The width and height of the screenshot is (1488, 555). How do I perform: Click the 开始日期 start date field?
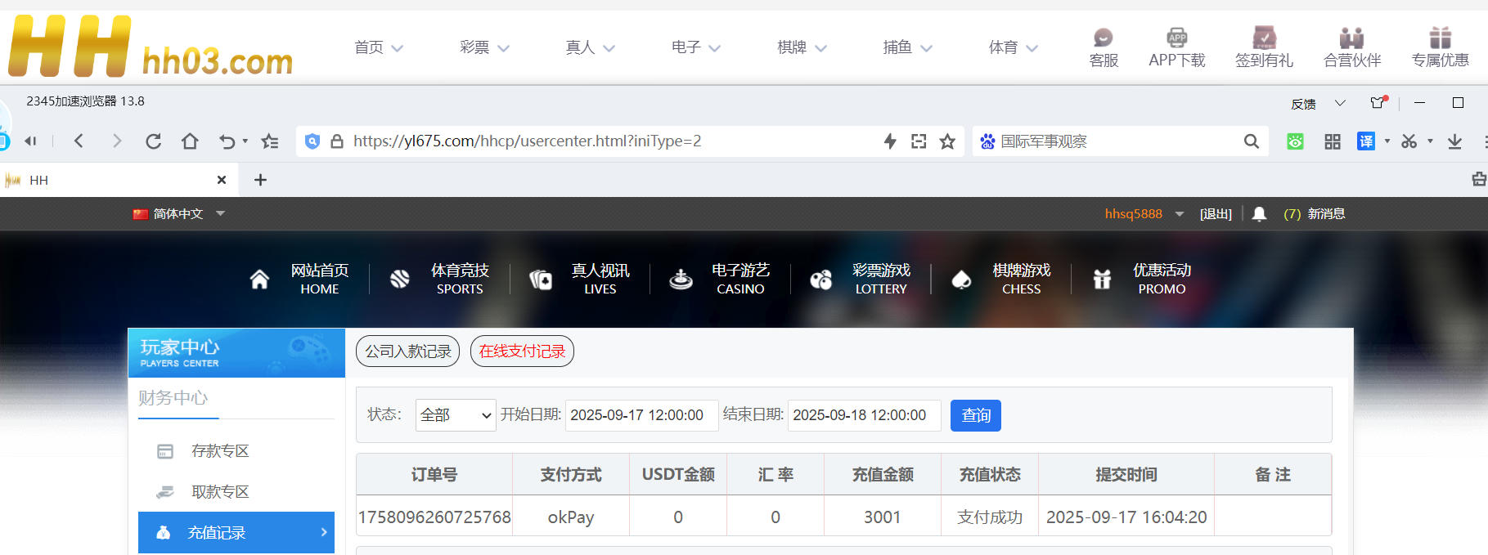[641, 415]
